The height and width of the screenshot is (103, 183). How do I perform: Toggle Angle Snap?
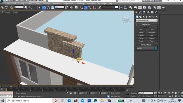click(85, 8)
